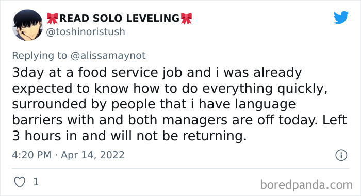This screenshot has width=361, height=196.
Task: Open the tweet info circle icon
Action: (x=341, y=155)
